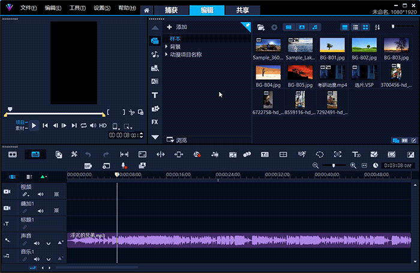The width and height of the screenshot is (420, 273).
Task: Open the FX filter library
Action: click(x=155, y=122)
